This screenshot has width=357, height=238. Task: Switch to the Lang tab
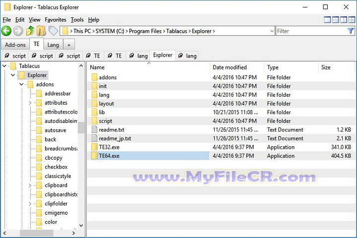click(53, 45)
